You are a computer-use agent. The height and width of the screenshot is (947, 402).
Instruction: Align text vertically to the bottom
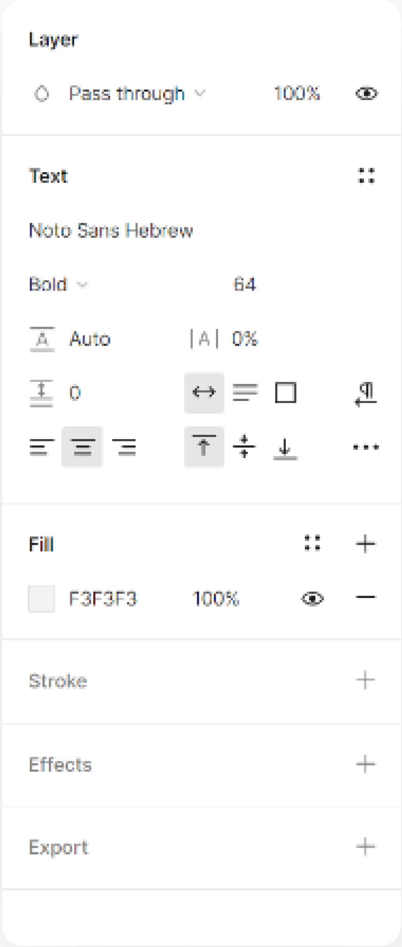click(285, 447)
